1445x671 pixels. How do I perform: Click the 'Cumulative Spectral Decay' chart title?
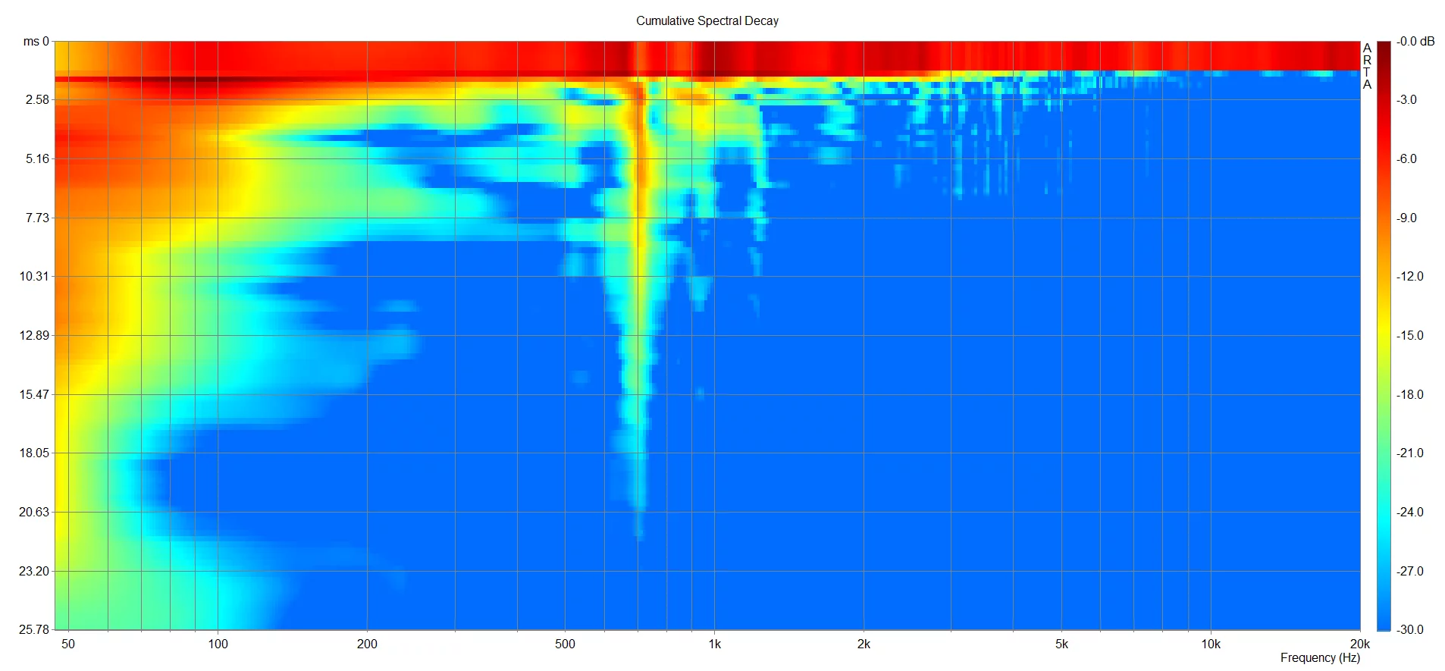click(x=707, y=20)
